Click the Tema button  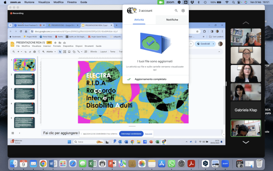tap(113, 52)
